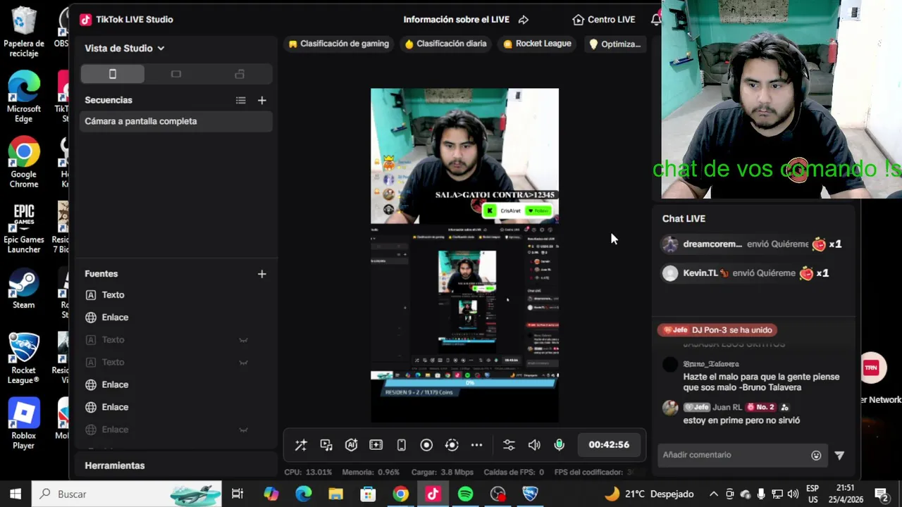
Task: Show hidden system tray icons chevron
Action: [714, 494]
